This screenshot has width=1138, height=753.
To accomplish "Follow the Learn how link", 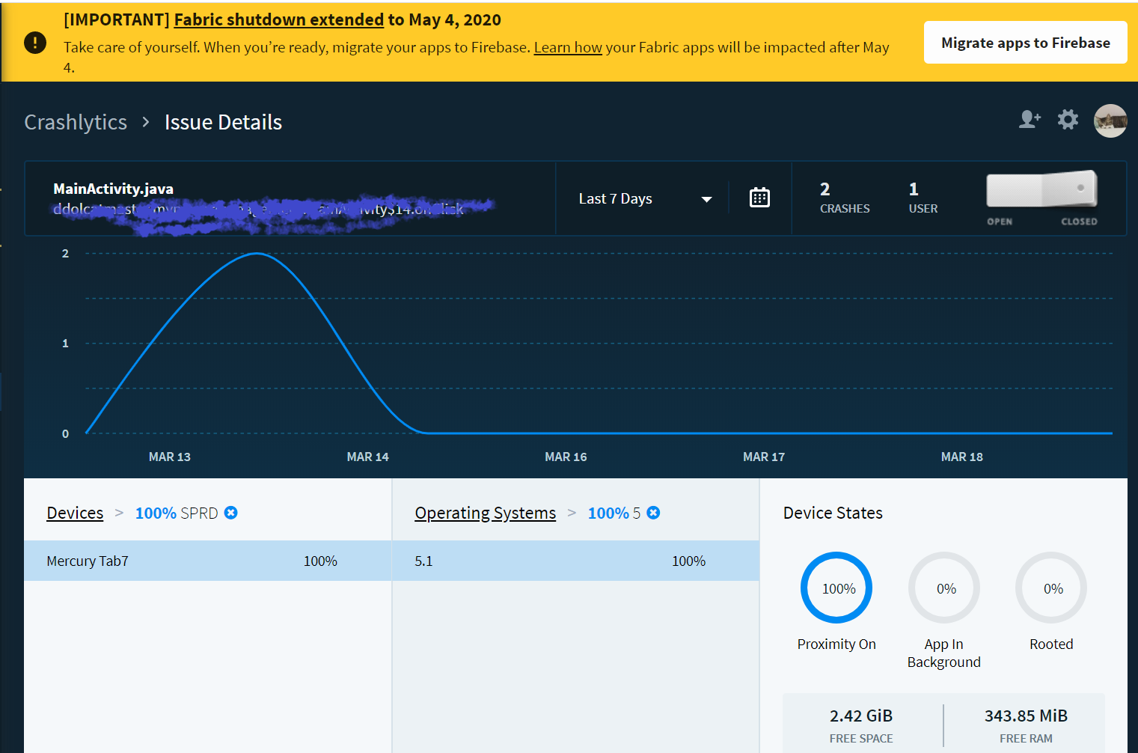I will (567, 47).
